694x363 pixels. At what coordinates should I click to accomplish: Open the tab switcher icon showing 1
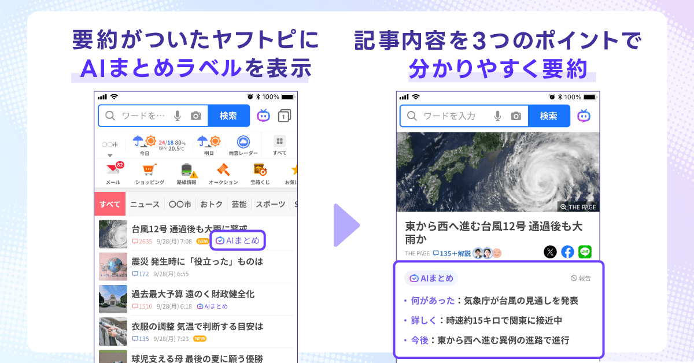(x=284, y=116)
